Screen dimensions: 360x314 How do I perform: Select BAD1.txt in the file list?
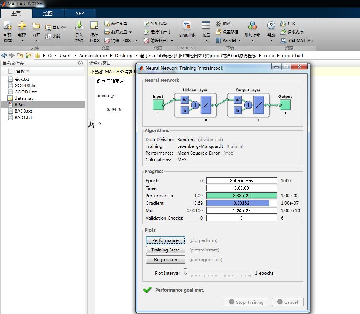point(43,117)
